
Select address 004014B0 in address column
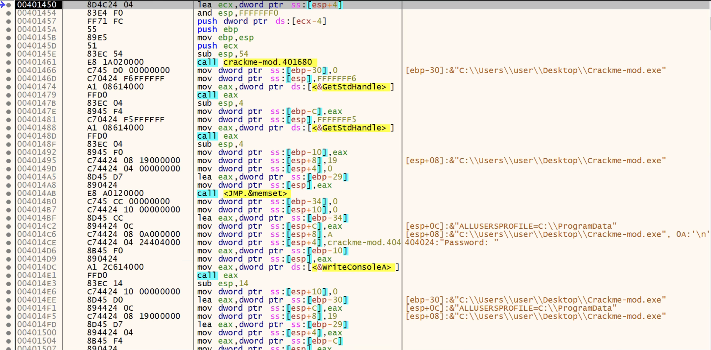[x=37, y=201]
